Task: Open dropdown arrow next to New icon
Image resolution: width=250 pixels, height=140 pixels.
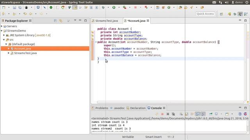Action: click(9, 7)
